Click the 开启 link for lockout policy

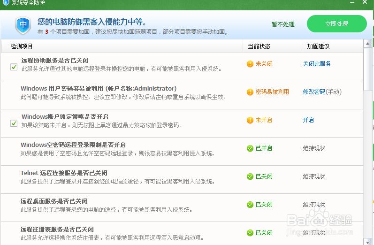coord(308,120)
